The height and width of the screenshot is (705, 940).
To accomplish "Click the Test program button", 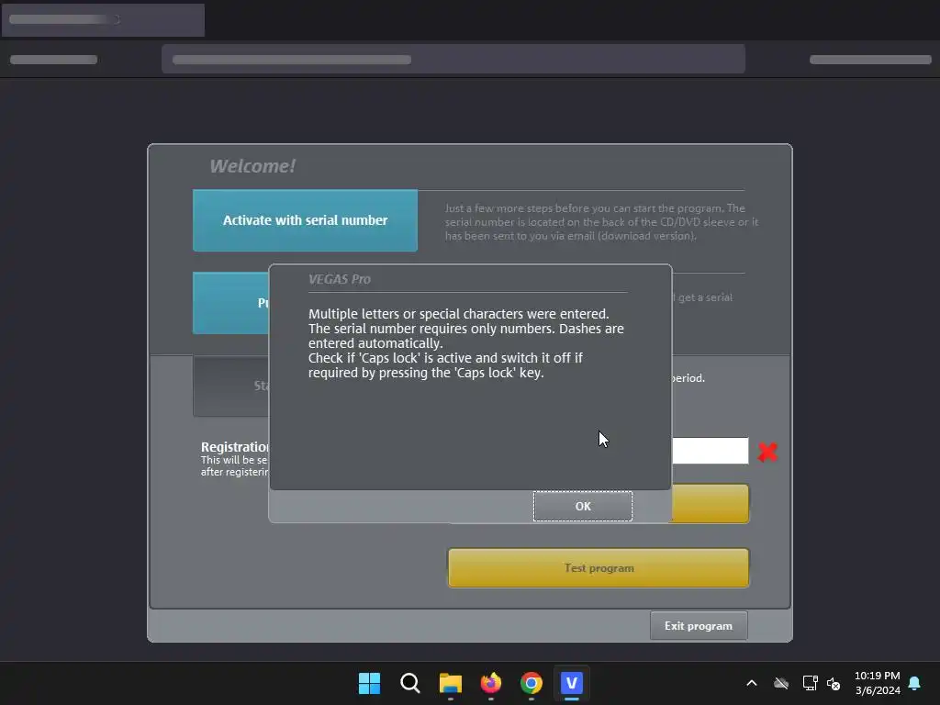I will (x=599, y=567).
